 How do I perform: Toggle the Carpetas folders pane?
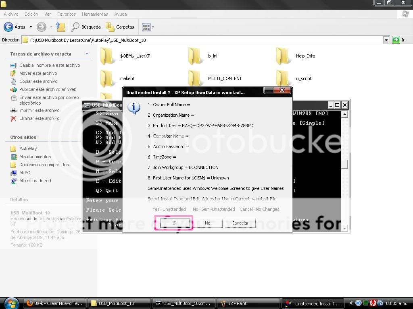(x=120, y=27)
